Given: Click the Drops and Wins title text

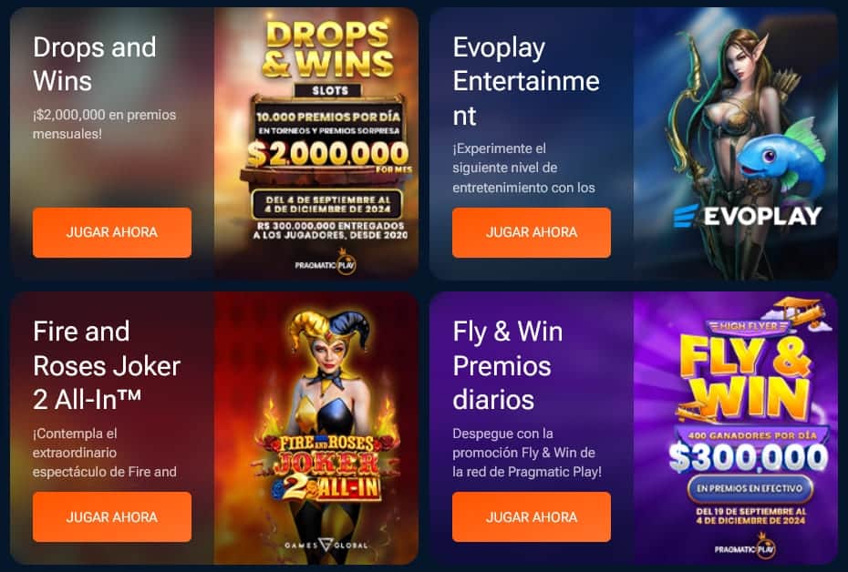Looking at the screenshot, I should click(95, 64).
